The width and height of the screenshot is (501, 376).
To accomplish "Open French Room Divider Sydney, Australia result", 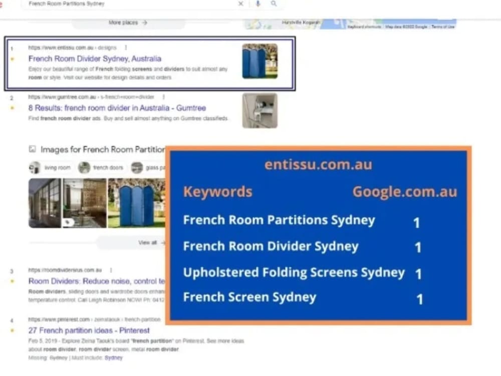I will coord(95,59).
